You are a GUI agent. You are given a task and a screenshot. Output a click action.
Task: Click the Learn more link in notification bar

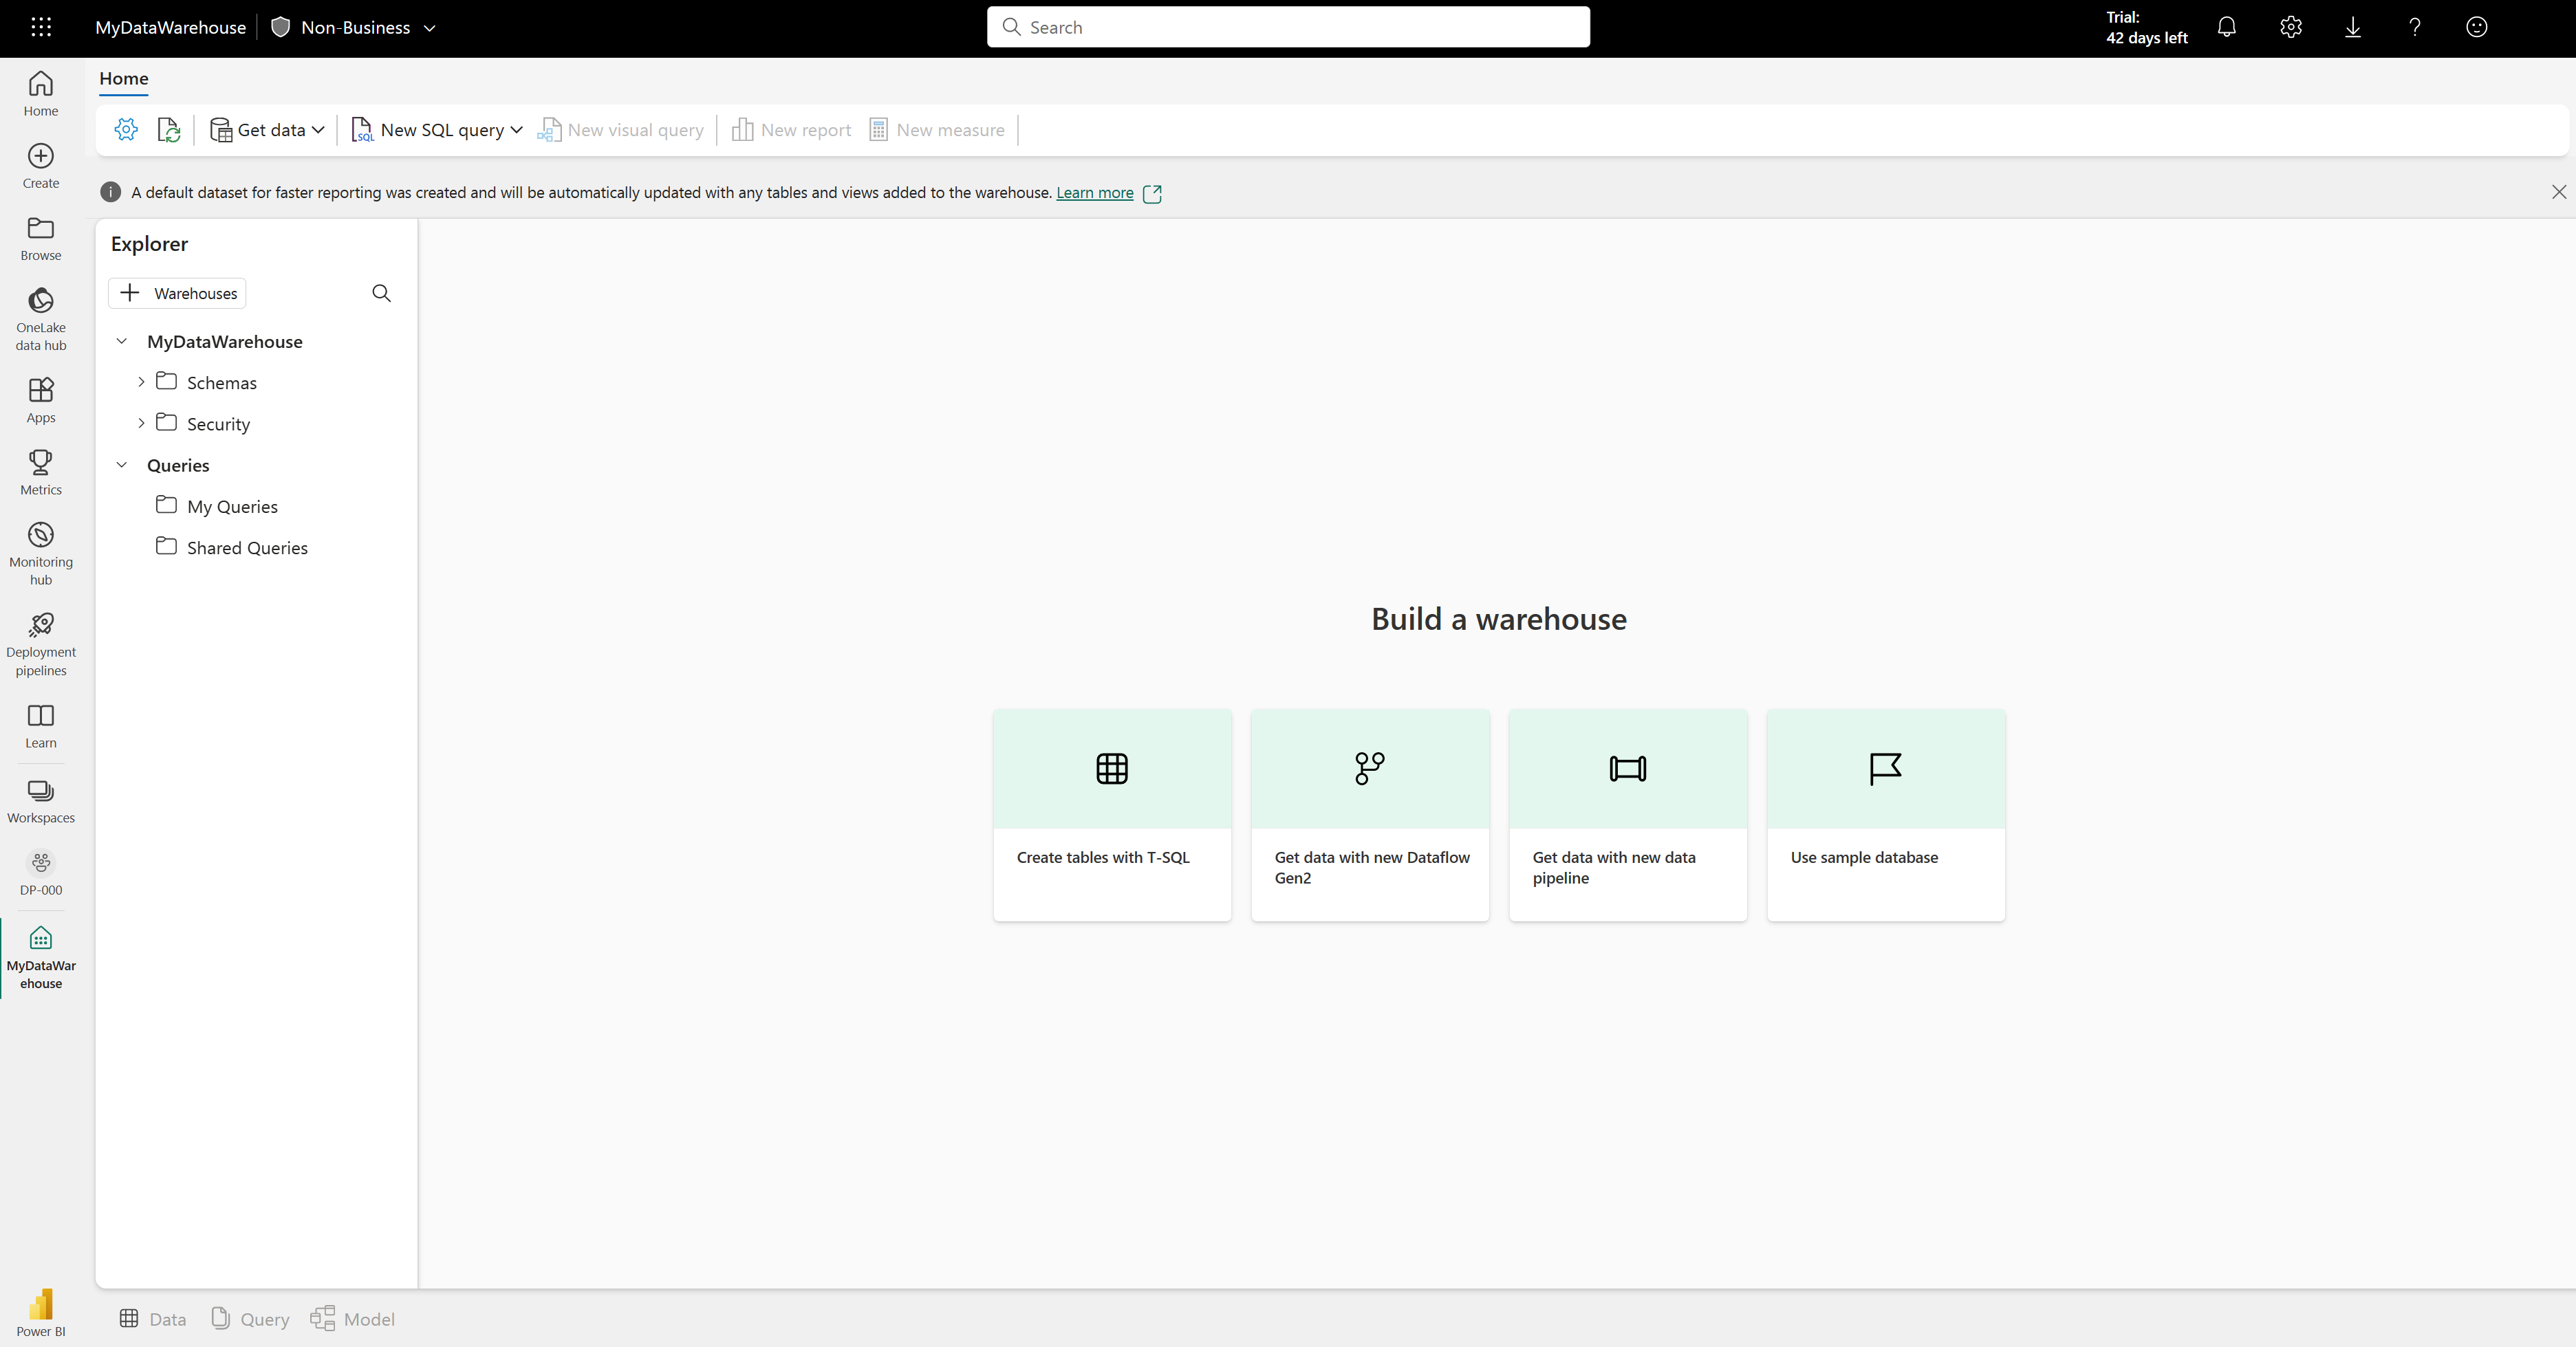click(x=1094, y=190)
